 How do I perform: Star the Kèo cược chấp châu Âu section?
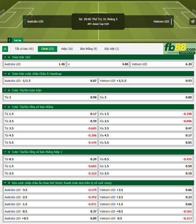[9, 183]
